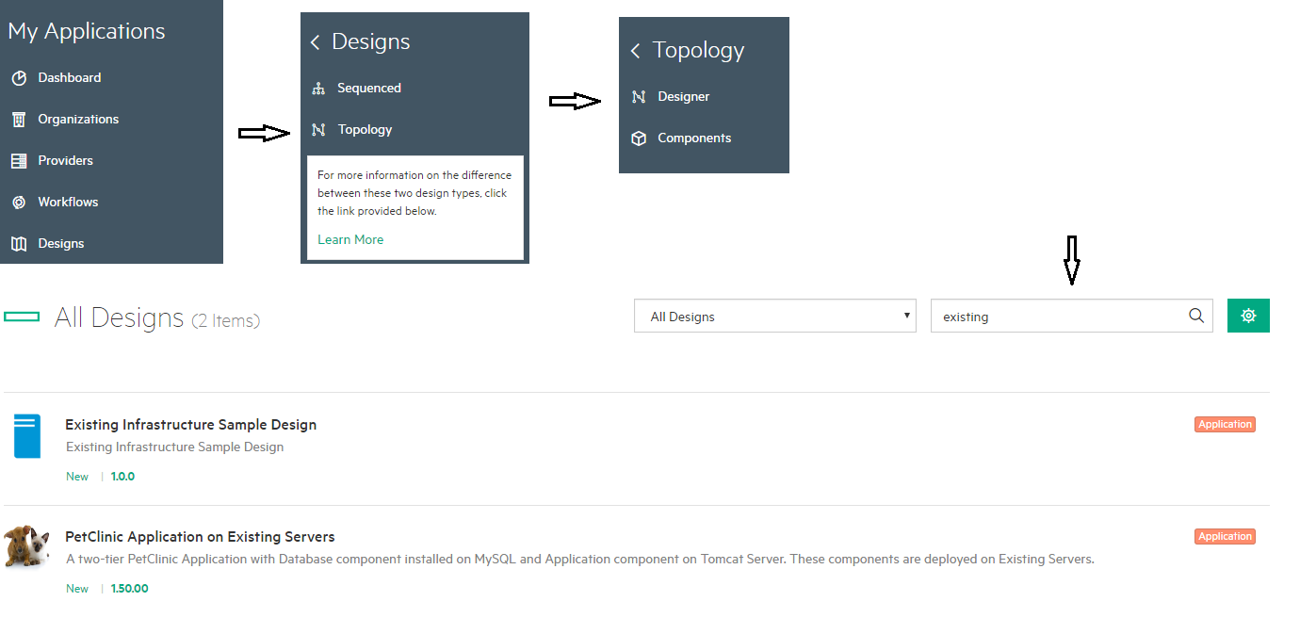Open PetClinic Application on Existing Servers

[200, 537]
